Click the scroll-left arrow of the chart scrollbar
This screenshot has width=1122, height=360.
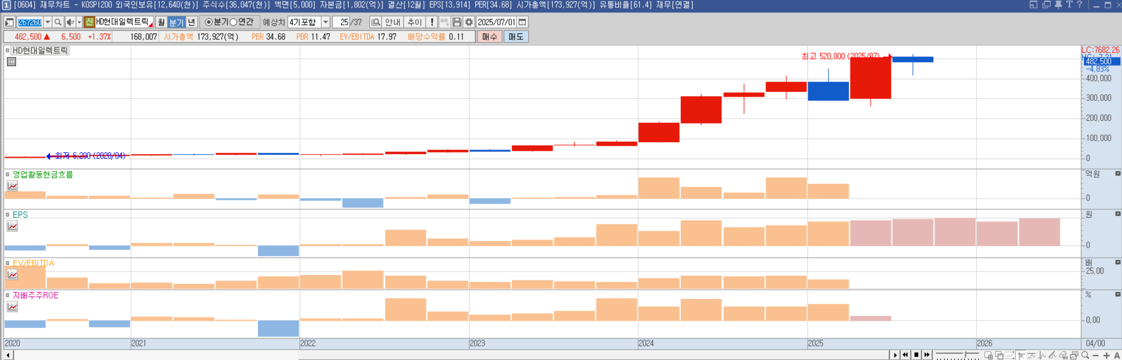coord(8,355)
